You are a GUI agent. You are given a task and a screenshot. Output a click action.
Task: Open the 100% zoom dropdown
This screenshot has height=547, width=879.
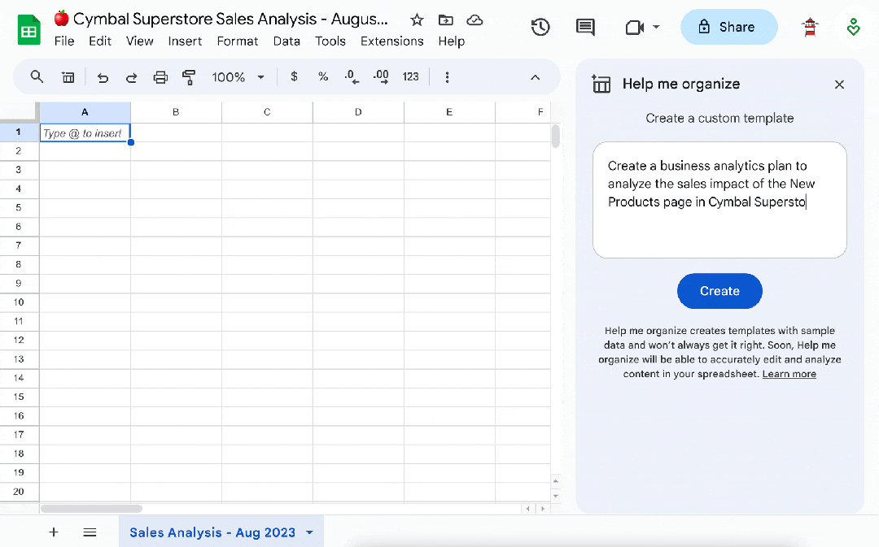[238, 77]
